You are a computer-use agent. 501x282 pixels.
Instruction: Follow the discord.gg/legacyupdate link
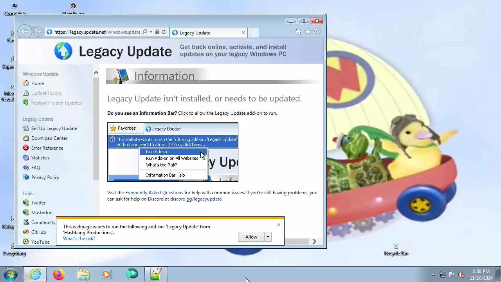196,199
